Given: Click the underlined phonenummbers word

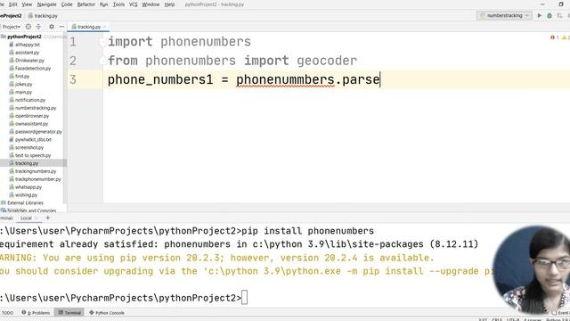Looking at the screenshot, I should coord(285,79).
